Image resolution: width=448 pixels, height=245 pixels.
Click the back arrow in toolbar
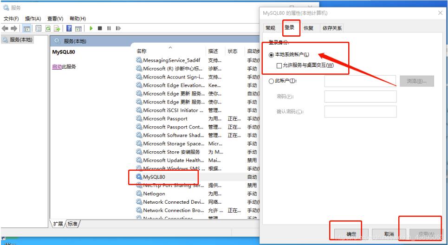pyautogui.click(x=6, y=28)
